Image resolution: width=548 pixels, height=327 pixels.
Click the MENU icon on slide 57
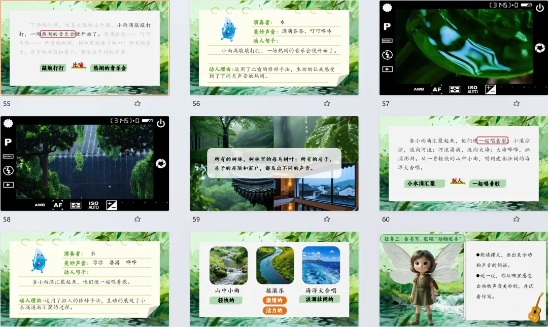[x=387, y=41]
